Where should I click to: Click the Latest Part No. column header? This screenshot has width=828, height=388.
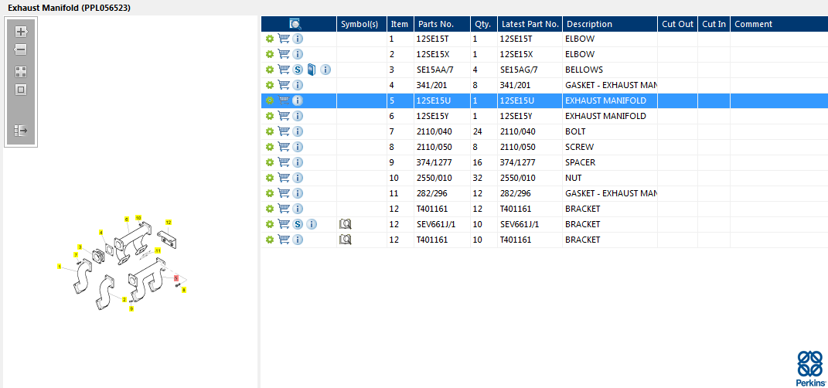530,24
